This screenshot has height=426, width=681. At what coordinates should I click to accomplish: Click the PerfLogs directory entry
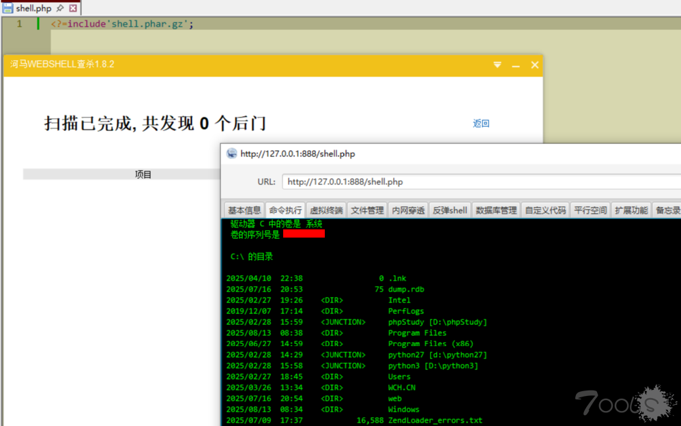click(x=406, y=311)
